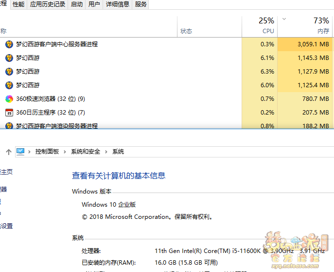Sort processes by 内存 column header
The height and width of the screenshot is (272, 334).
(305, 26)
